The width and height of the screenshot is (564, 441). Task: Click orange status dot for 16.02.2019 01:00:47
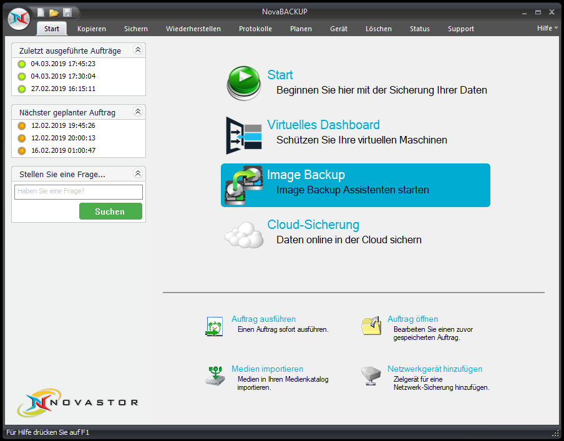click(x=22, y=151)
